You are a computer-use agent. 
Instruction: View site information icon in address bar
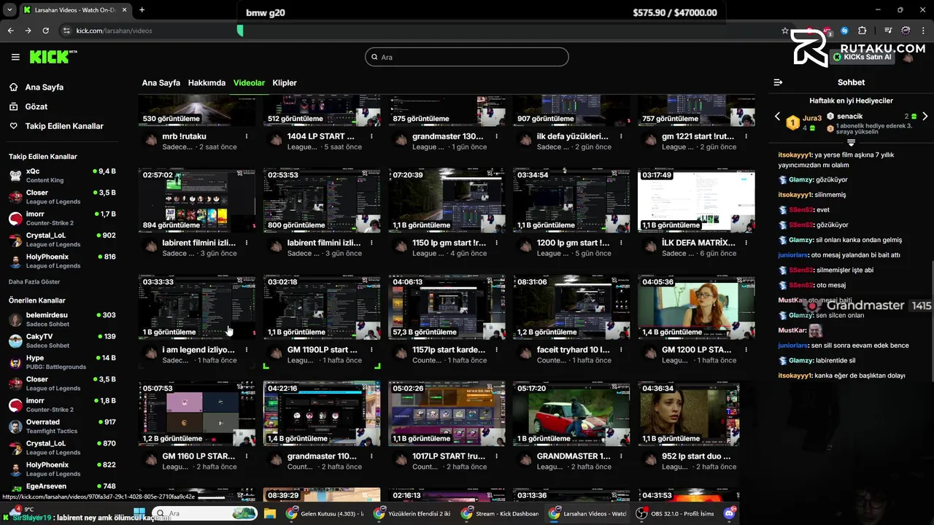(x=66, y=31)
